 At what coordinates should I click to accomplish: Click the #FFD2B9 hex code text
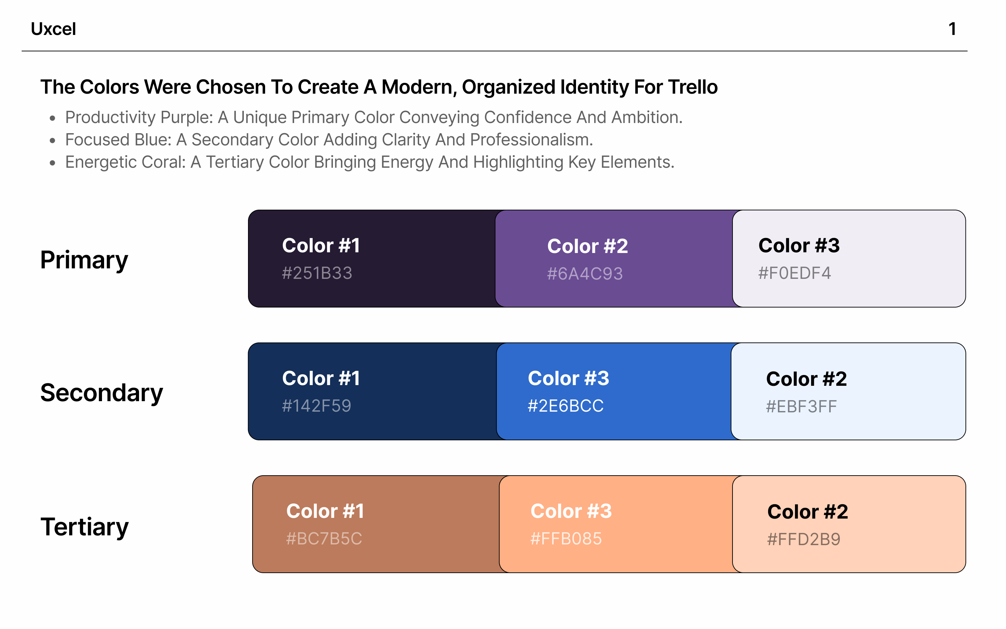[x=803, y=540]
